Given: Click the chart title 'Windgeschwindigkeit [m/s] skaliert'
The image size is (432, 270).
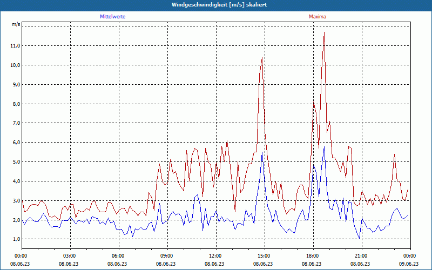Looking at the screenshot, I should [219, 5].
